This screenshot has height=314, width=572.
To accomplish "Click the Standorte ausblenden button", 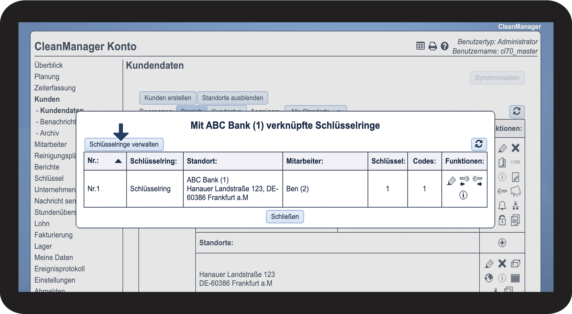I will 232,98.
